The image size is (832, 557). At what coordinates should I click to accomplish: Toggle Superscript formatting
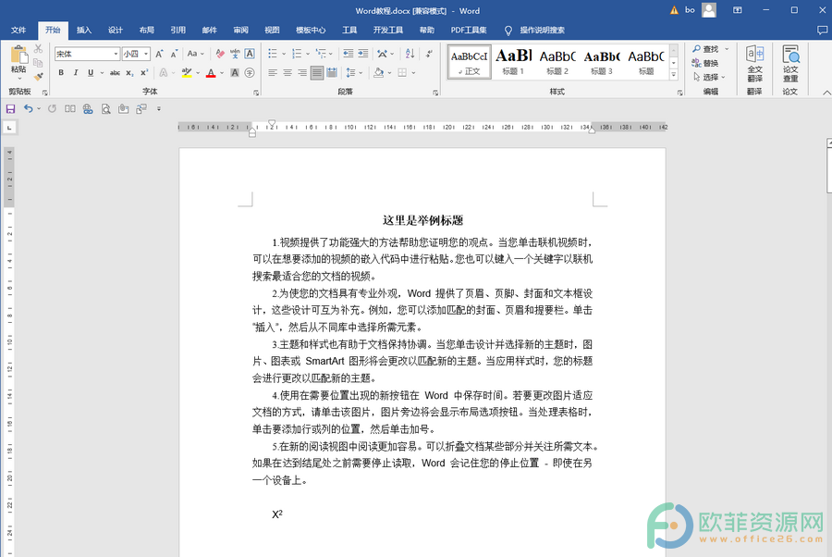point(144,73)
